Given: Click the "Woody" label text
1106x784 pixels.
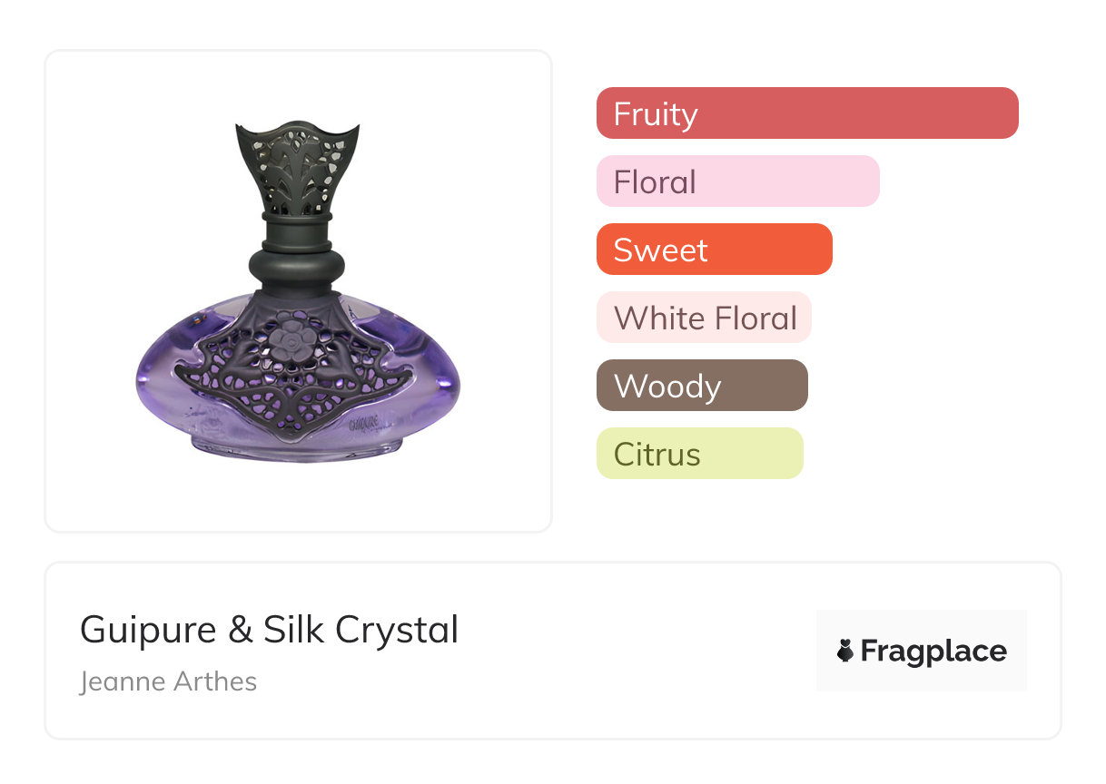Looking at the screenshot, I should tap(667, 387).
